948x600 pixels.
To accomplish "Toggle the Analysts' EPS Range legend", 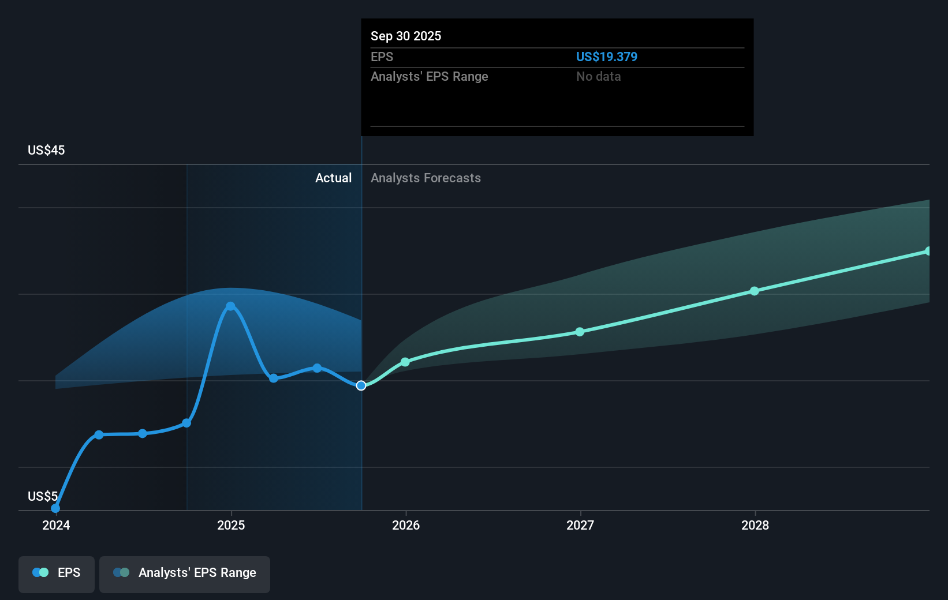I will pyautogui.click(x=185, y=574).
